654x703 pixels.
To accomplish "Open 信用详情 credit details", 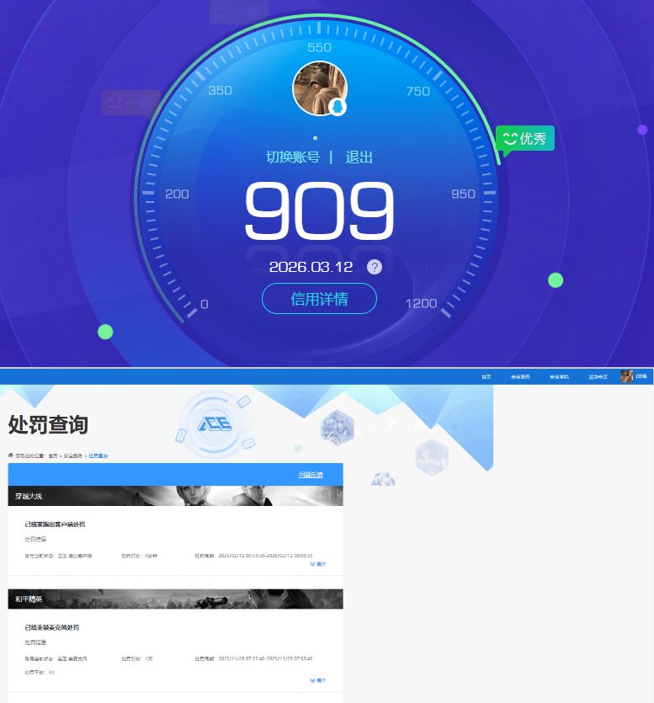I will click(319, 299).
